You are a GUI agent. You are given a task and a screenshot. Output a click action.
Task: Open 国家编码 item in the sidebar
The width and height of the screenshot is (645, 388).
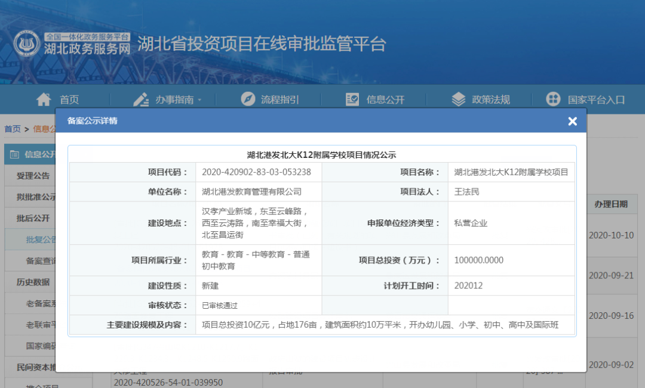pos(41,346)
